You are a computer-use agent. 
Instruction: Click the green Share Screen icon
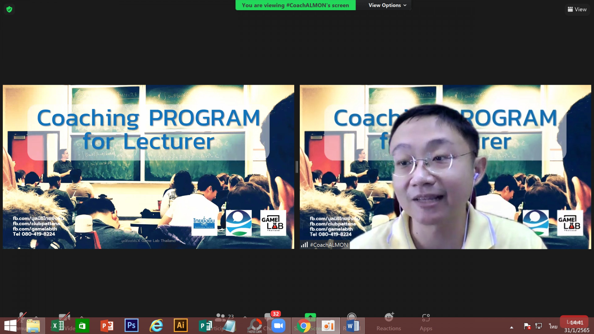[x=310, y=317]
